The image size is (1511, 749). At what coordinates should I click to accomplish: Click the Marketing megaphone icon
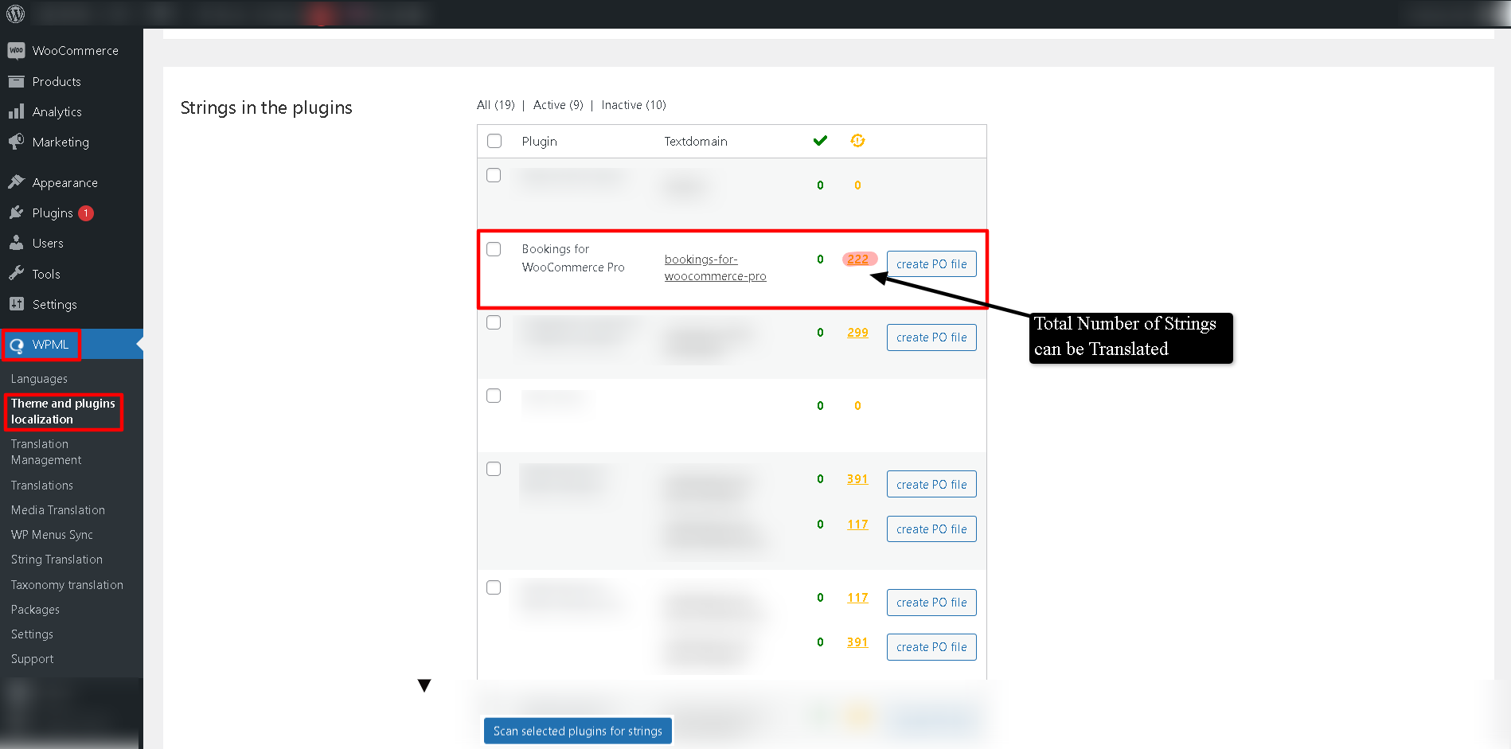pyautogui.click(x=16, y=142)
